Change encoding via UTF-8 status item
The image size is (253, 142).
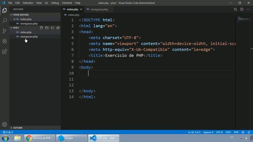219,132
